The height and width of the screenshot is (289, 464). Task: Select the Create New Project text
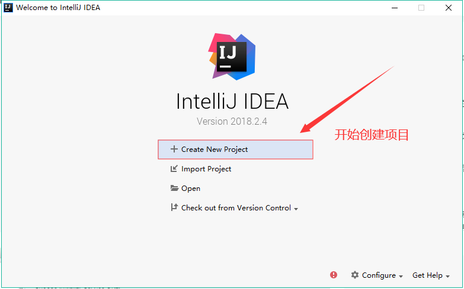coord(215,150)
